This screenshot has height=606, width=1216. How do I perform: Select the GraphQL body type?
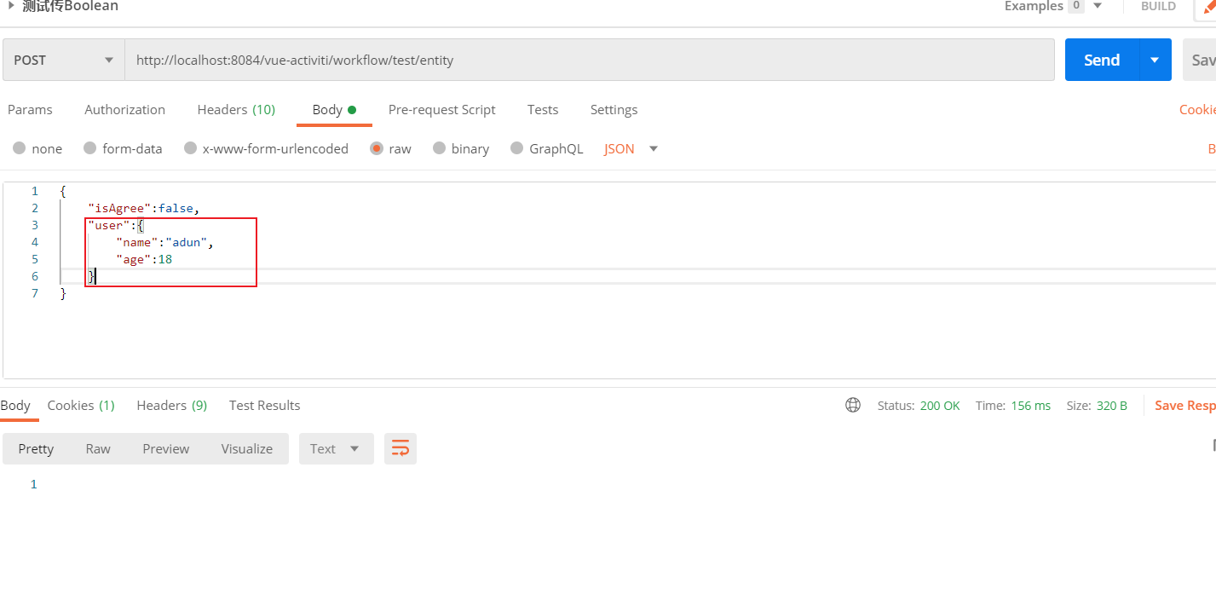click(547, 148)
